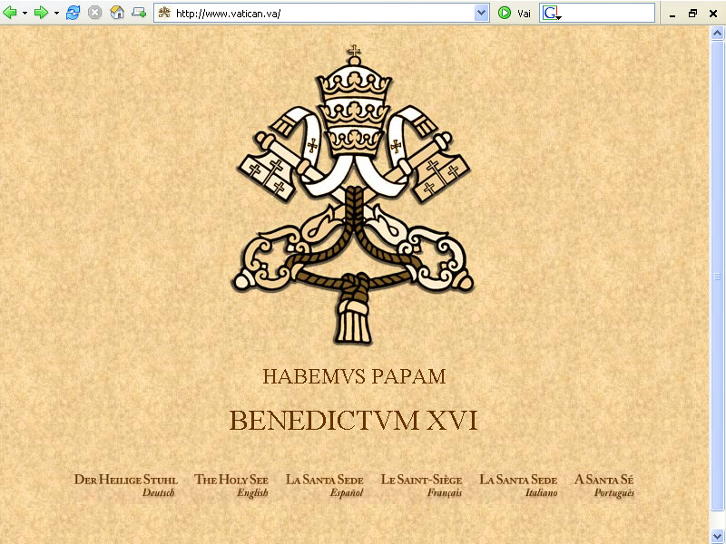Open A Santa Sé Português link
This screenshot has width=726, height=544.
coord(604,485)
